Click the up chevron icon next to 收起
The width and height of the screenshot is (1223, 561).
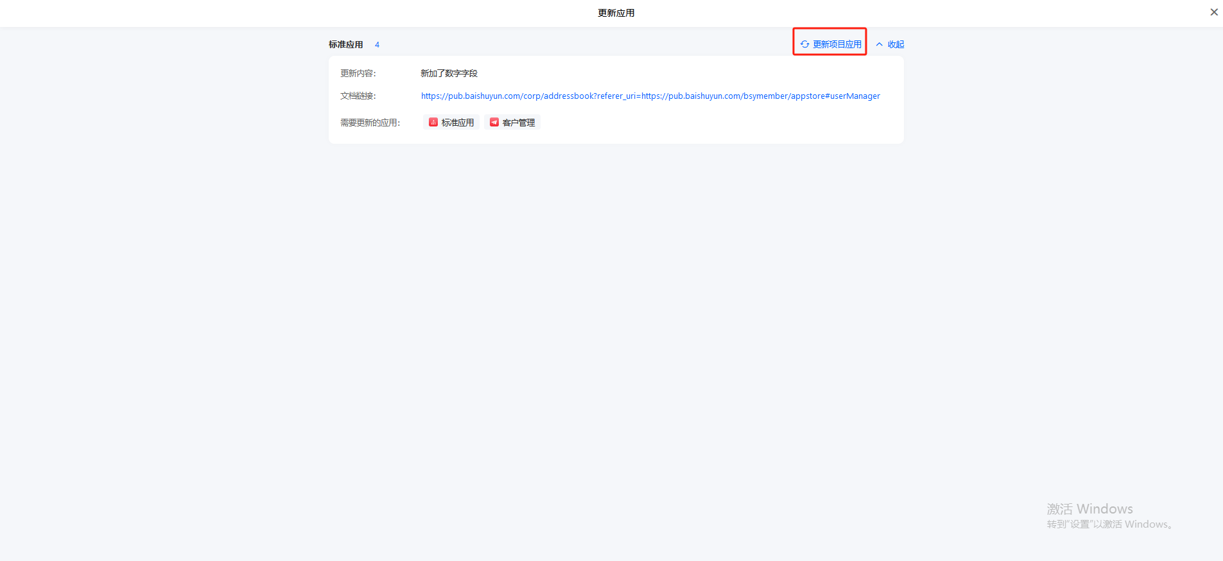pyautogui.click(x=880, y=44)
